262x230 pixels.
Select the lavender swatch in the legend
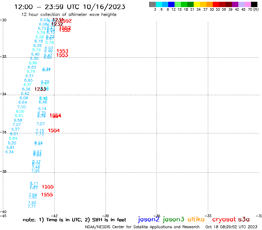241,4
